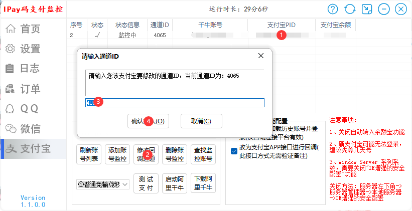Click the chat bubbles icon beside 微信
The height and width of the screenshot is (211, 412).
[x=11, y=129]
